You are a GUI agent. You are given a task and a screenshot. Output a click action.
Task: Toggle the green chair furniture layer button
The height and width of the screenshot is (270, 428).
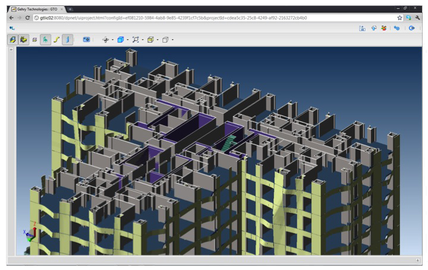pyautogui.click(x=46, y=40)
